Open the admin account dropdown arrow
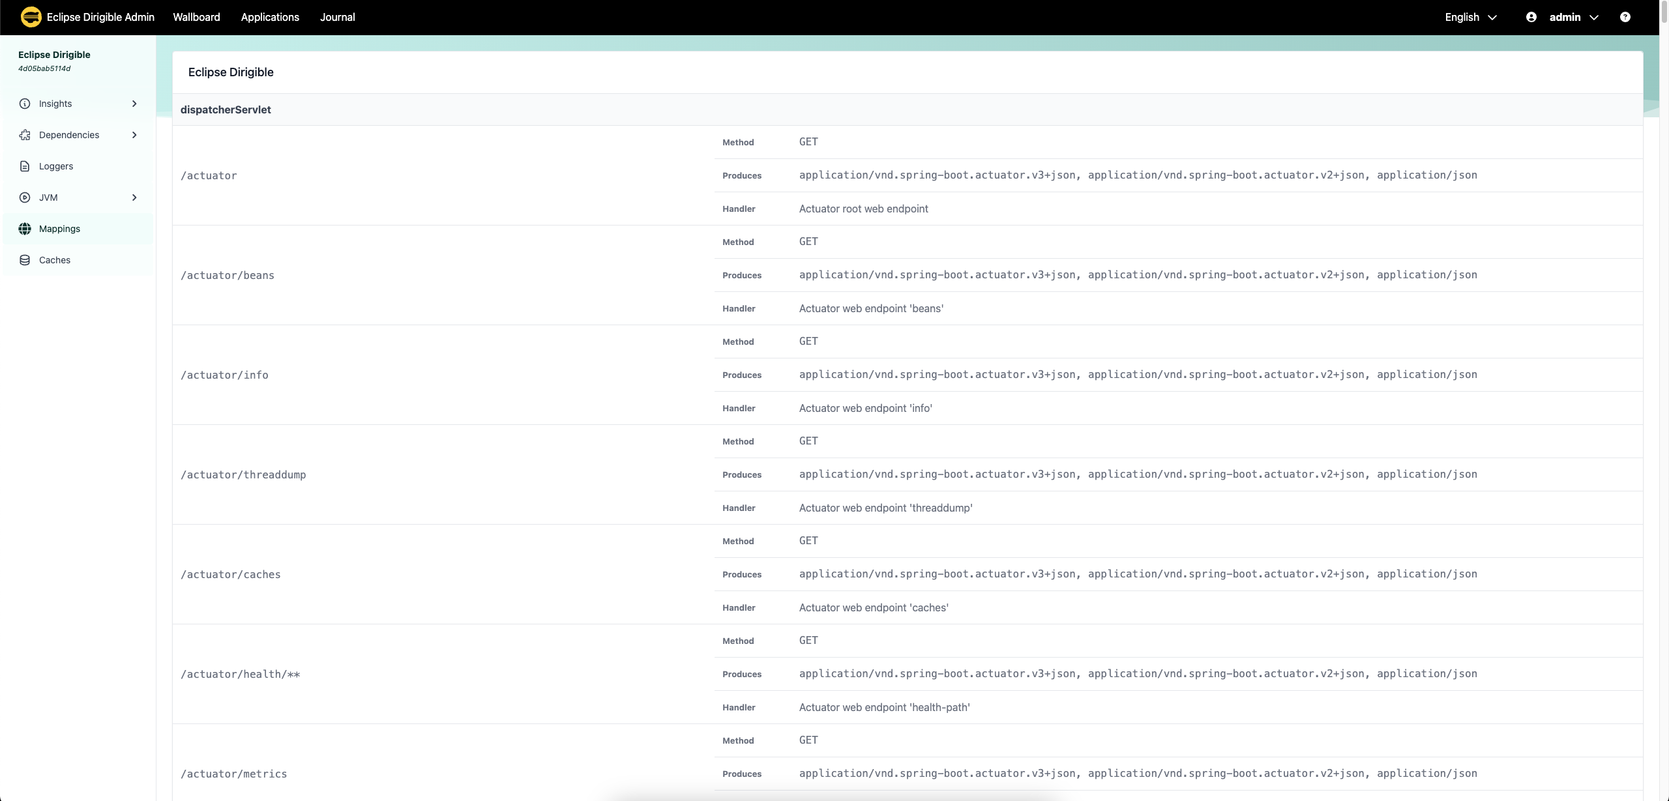 click(x=1594, y=18)
